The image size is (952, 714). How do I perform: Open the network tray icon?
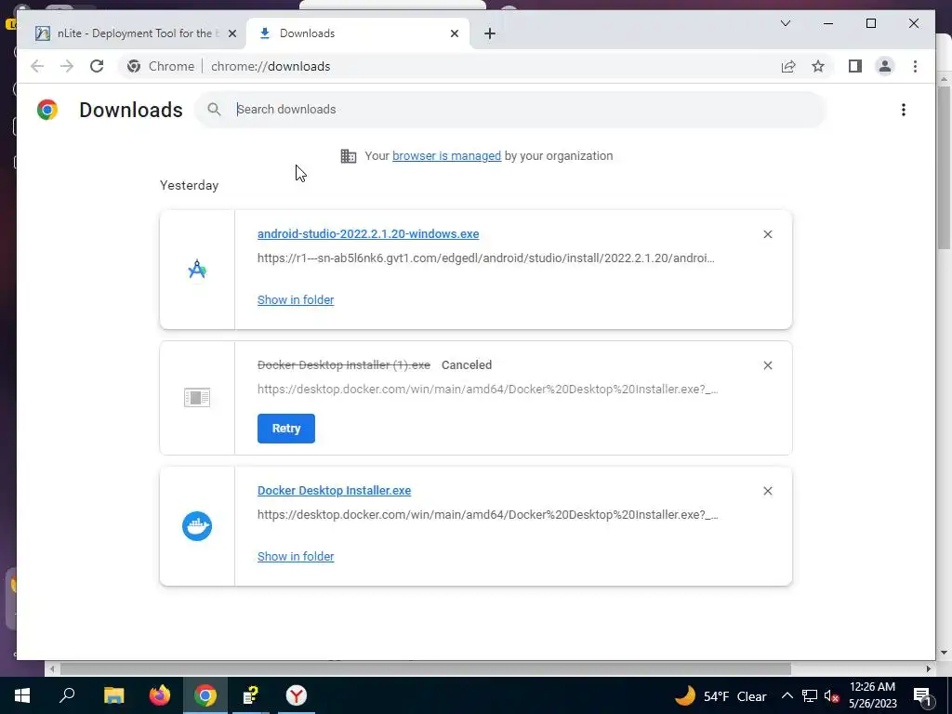pos(810,695)
